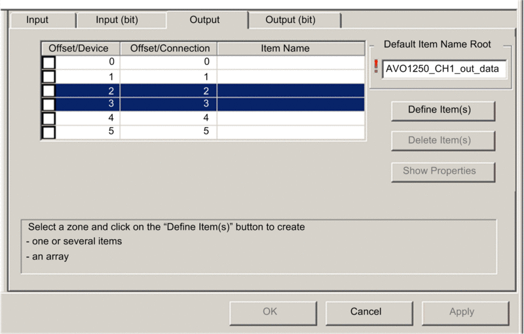Select the Item Name cell in row 0
This screenshot has width=524, height=334.
(x=290, y=63)
